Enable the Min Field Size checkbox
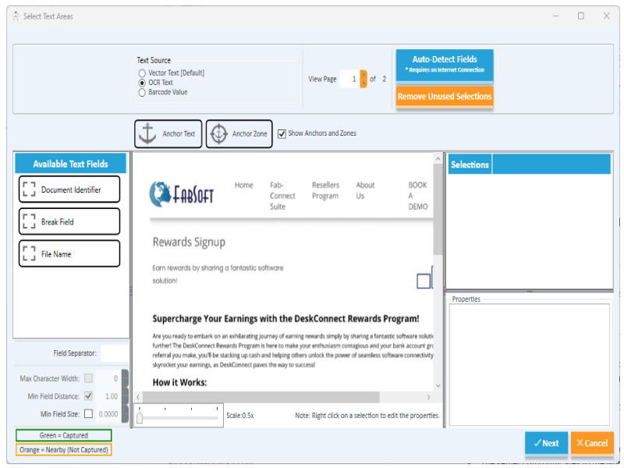 pos(88,413)
